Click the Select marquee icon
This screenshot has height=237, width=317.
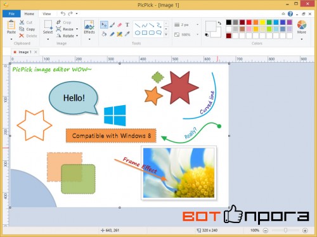coord(48,25)
